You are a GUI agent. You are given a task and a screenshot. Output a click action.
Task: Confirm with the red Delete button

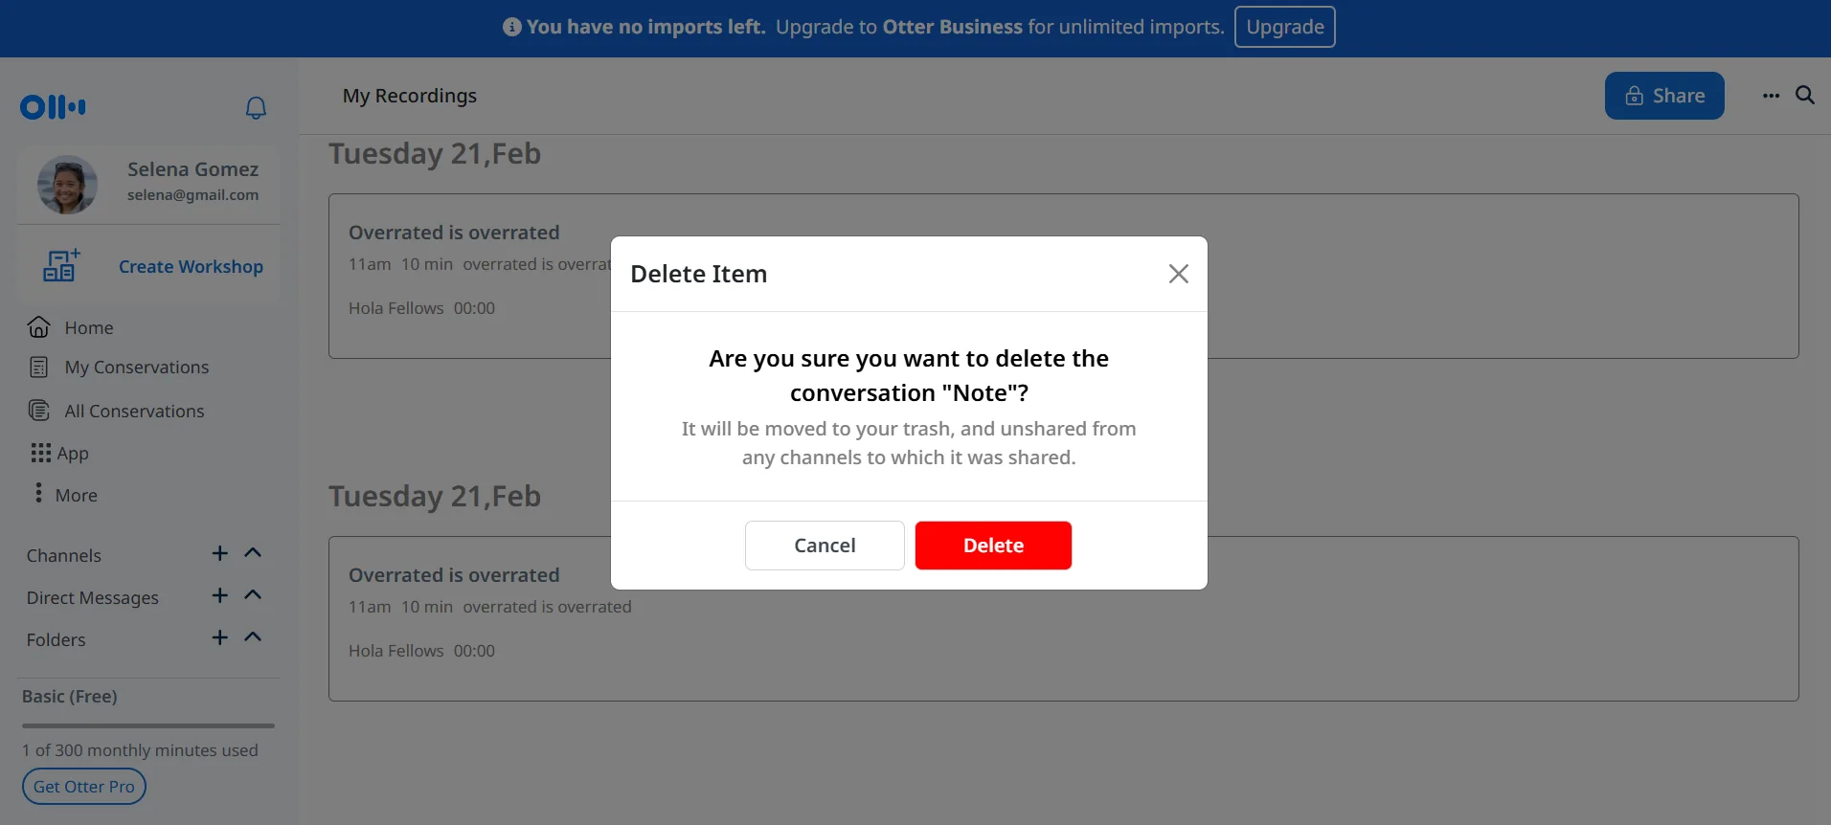click(x=992, y=546)
